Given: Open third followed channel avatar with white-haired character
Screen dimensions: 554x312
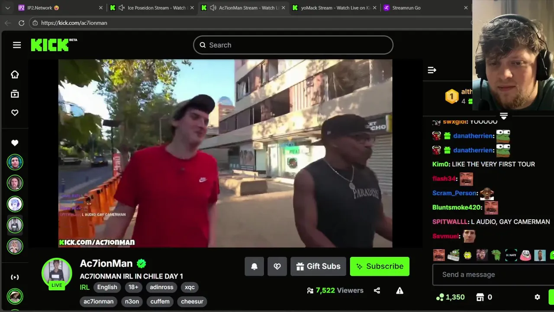Looking at the screenshot, I should pyautogui.click(x=15, y=204).
